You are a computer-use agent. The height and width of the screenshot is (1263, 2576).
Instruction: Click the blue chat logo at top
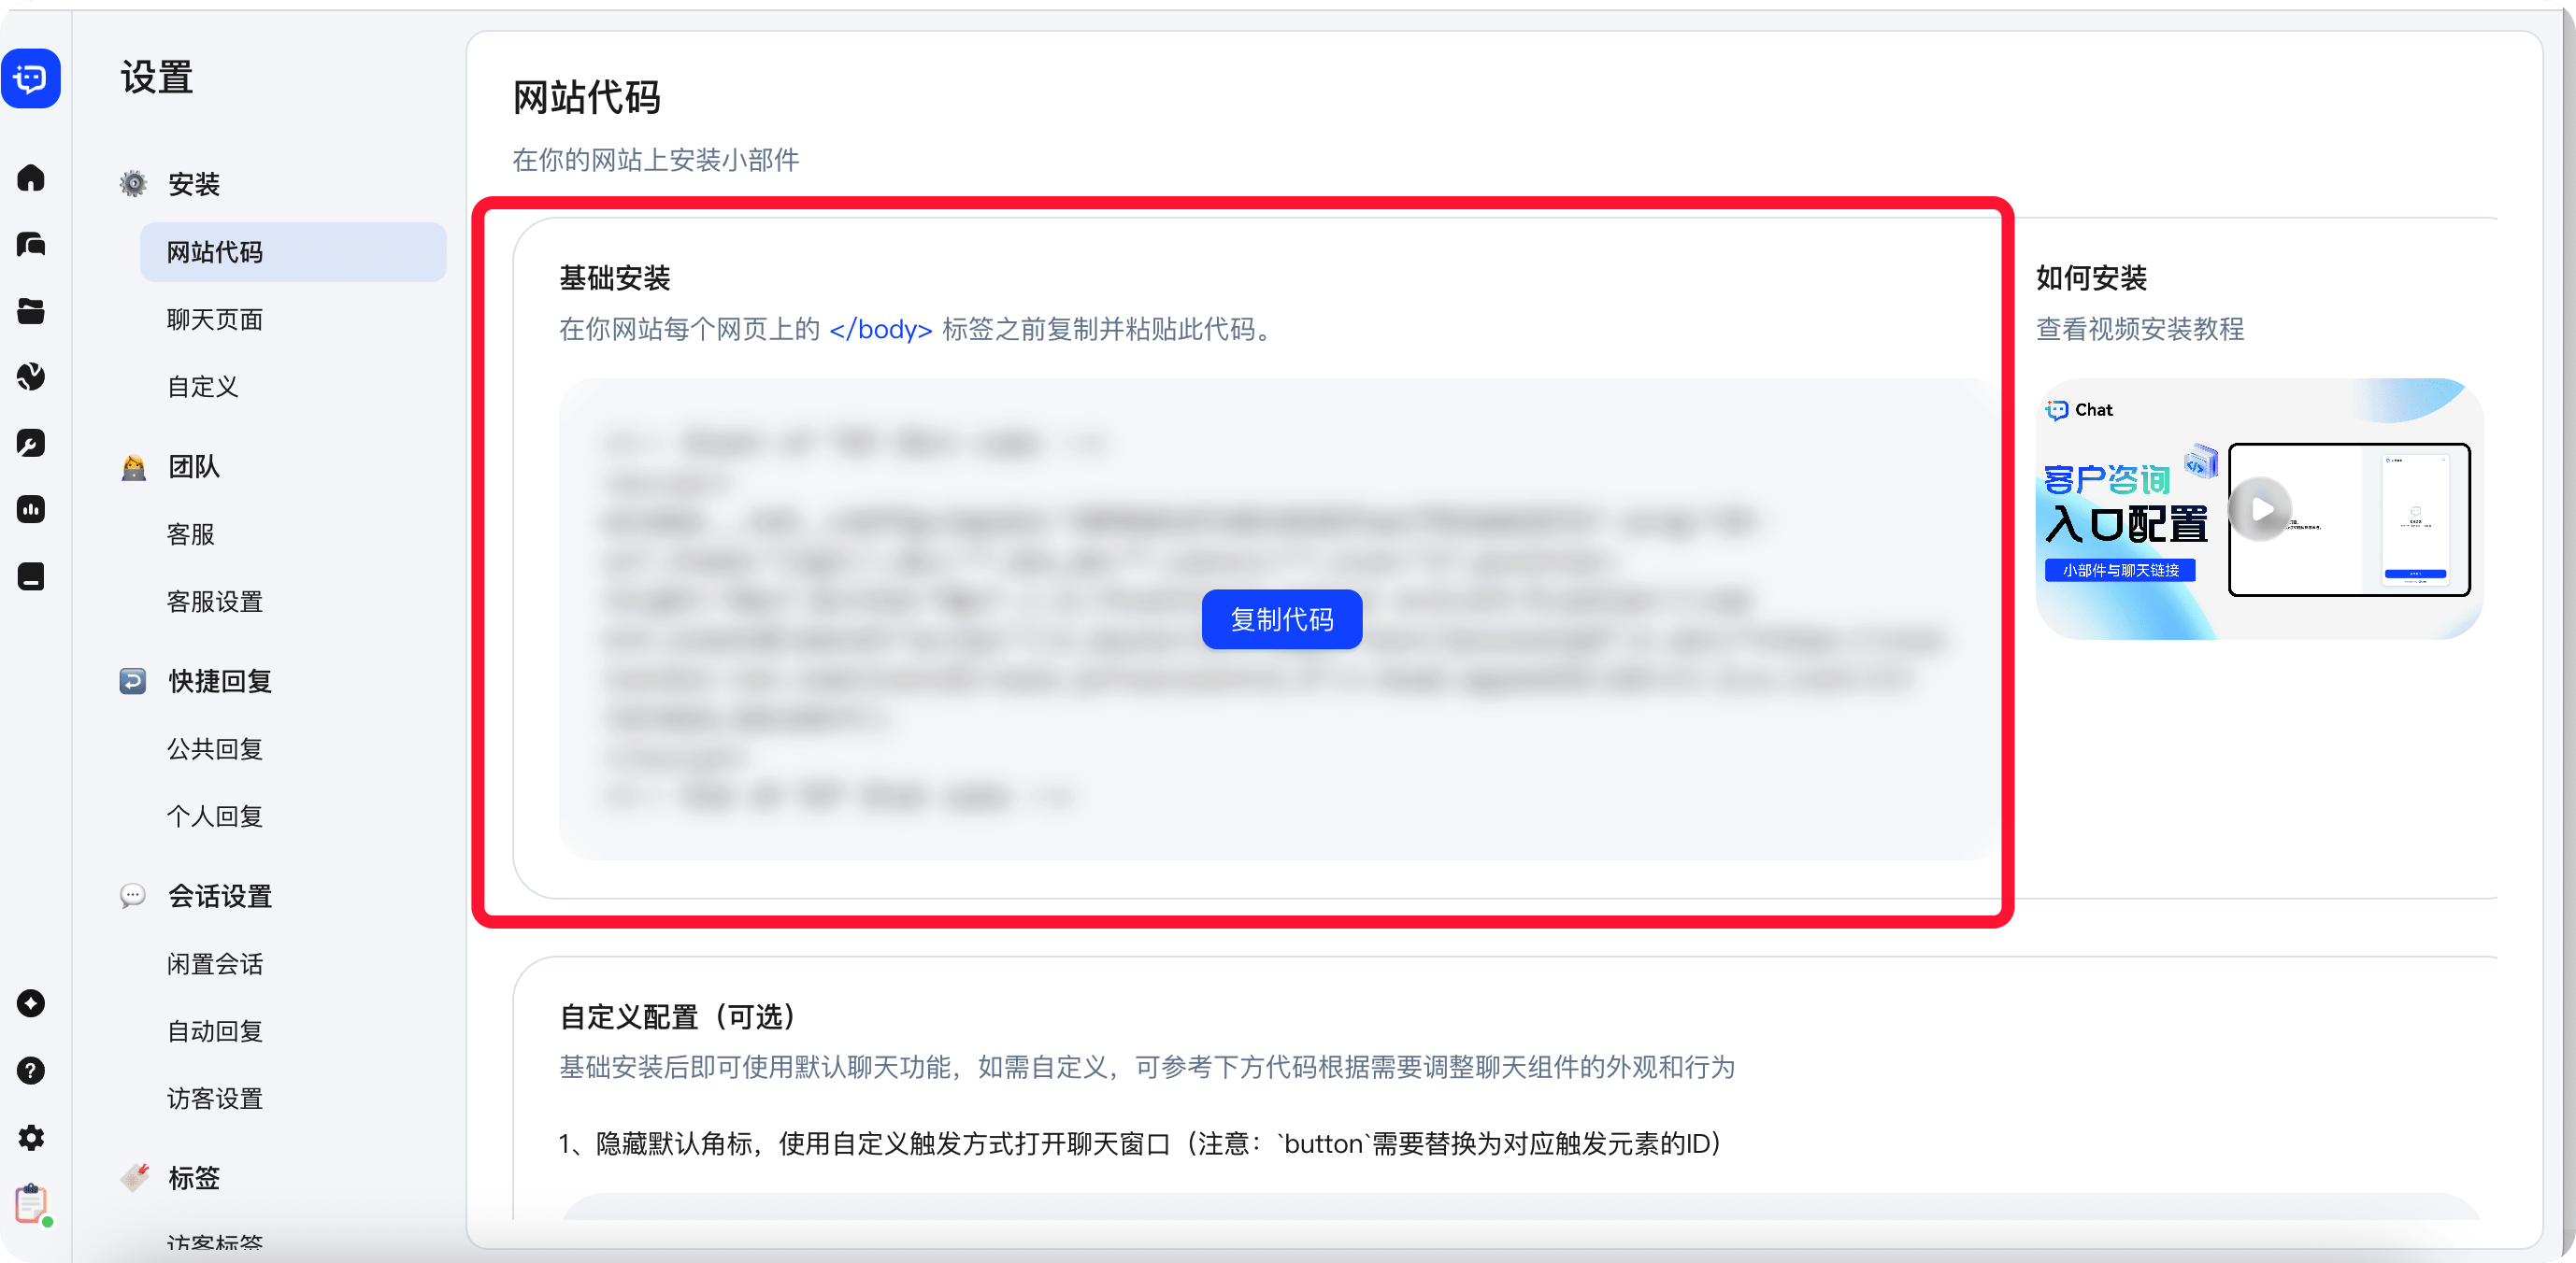coord(31,77)
